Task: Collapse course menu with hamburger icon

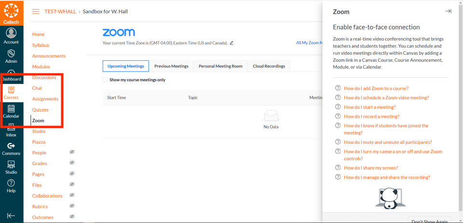Action: (36, 12)
